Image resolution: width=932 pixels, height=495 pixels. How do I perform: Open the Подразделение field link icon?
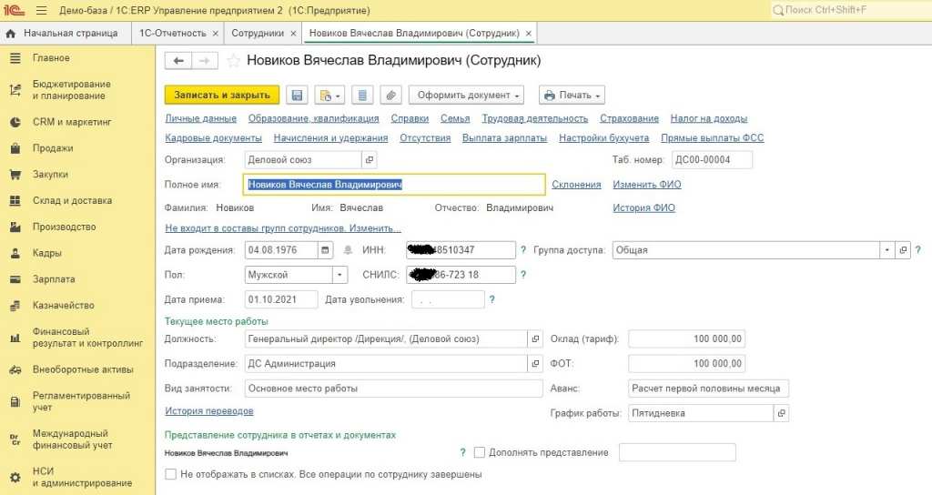tap(535, 364)
